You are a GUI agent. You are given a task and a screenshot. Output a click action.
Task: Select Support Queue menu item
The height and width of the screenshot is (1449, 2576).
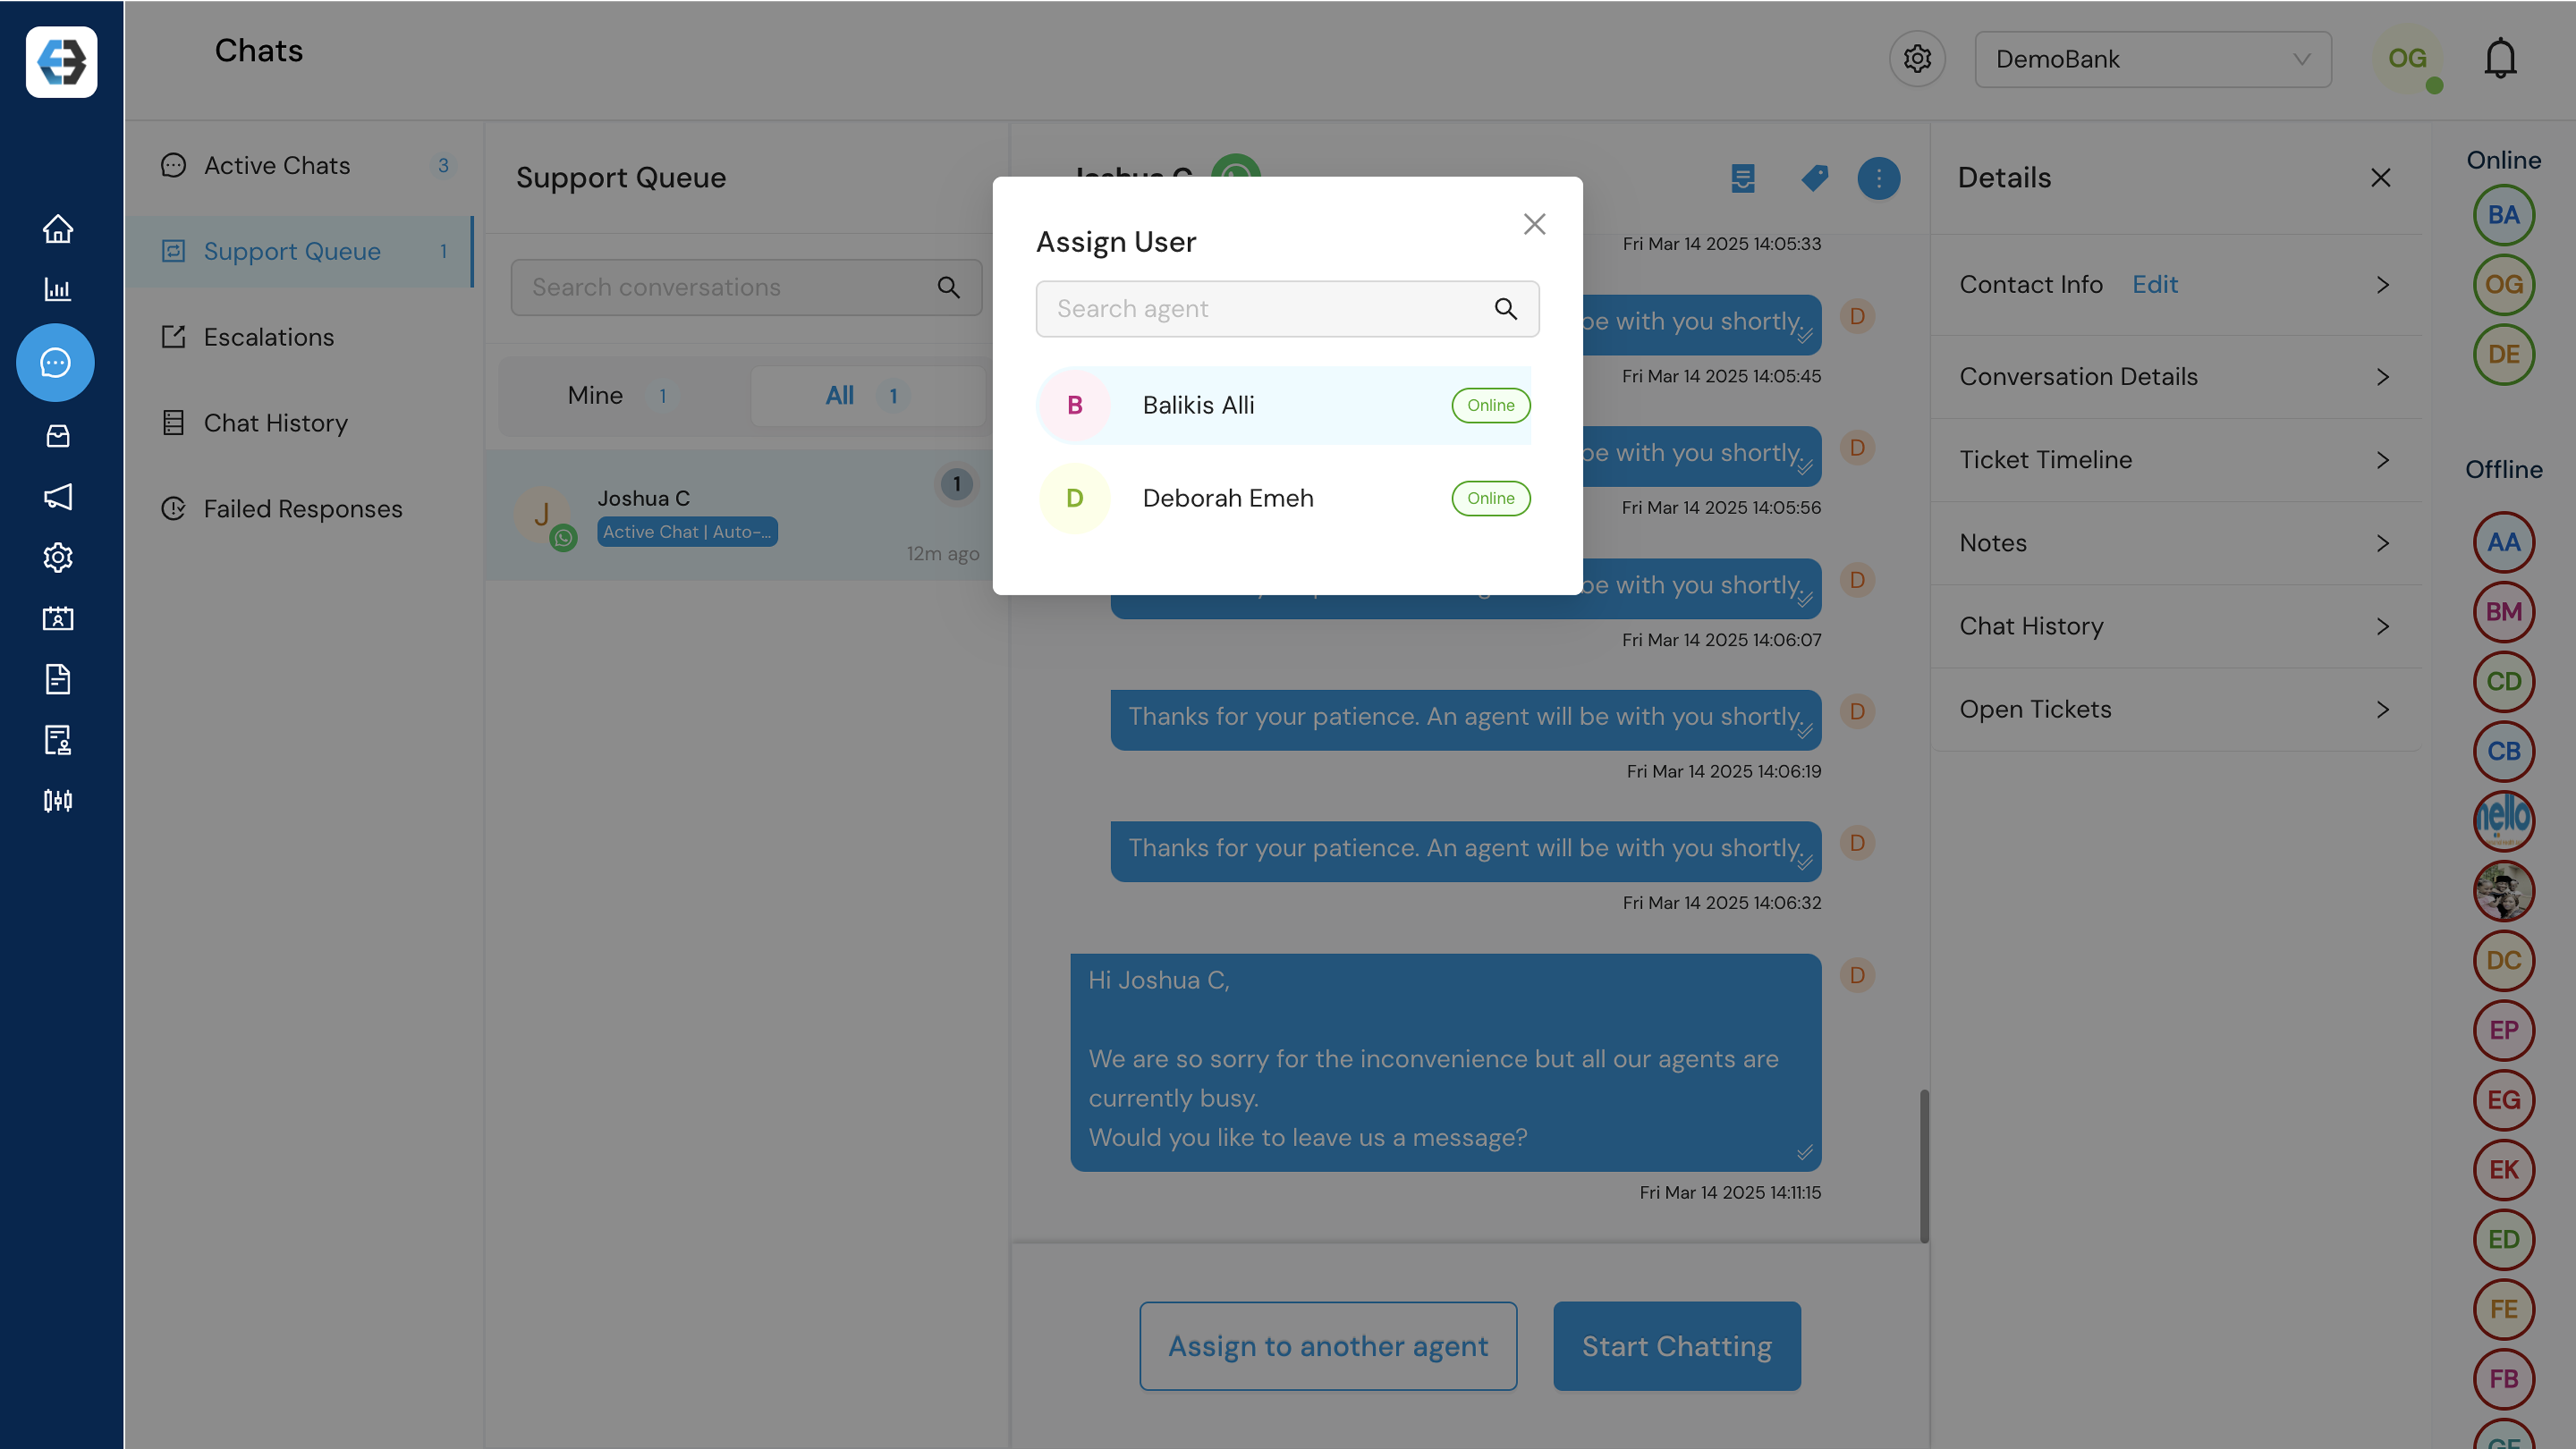click(x=300, y=252)
